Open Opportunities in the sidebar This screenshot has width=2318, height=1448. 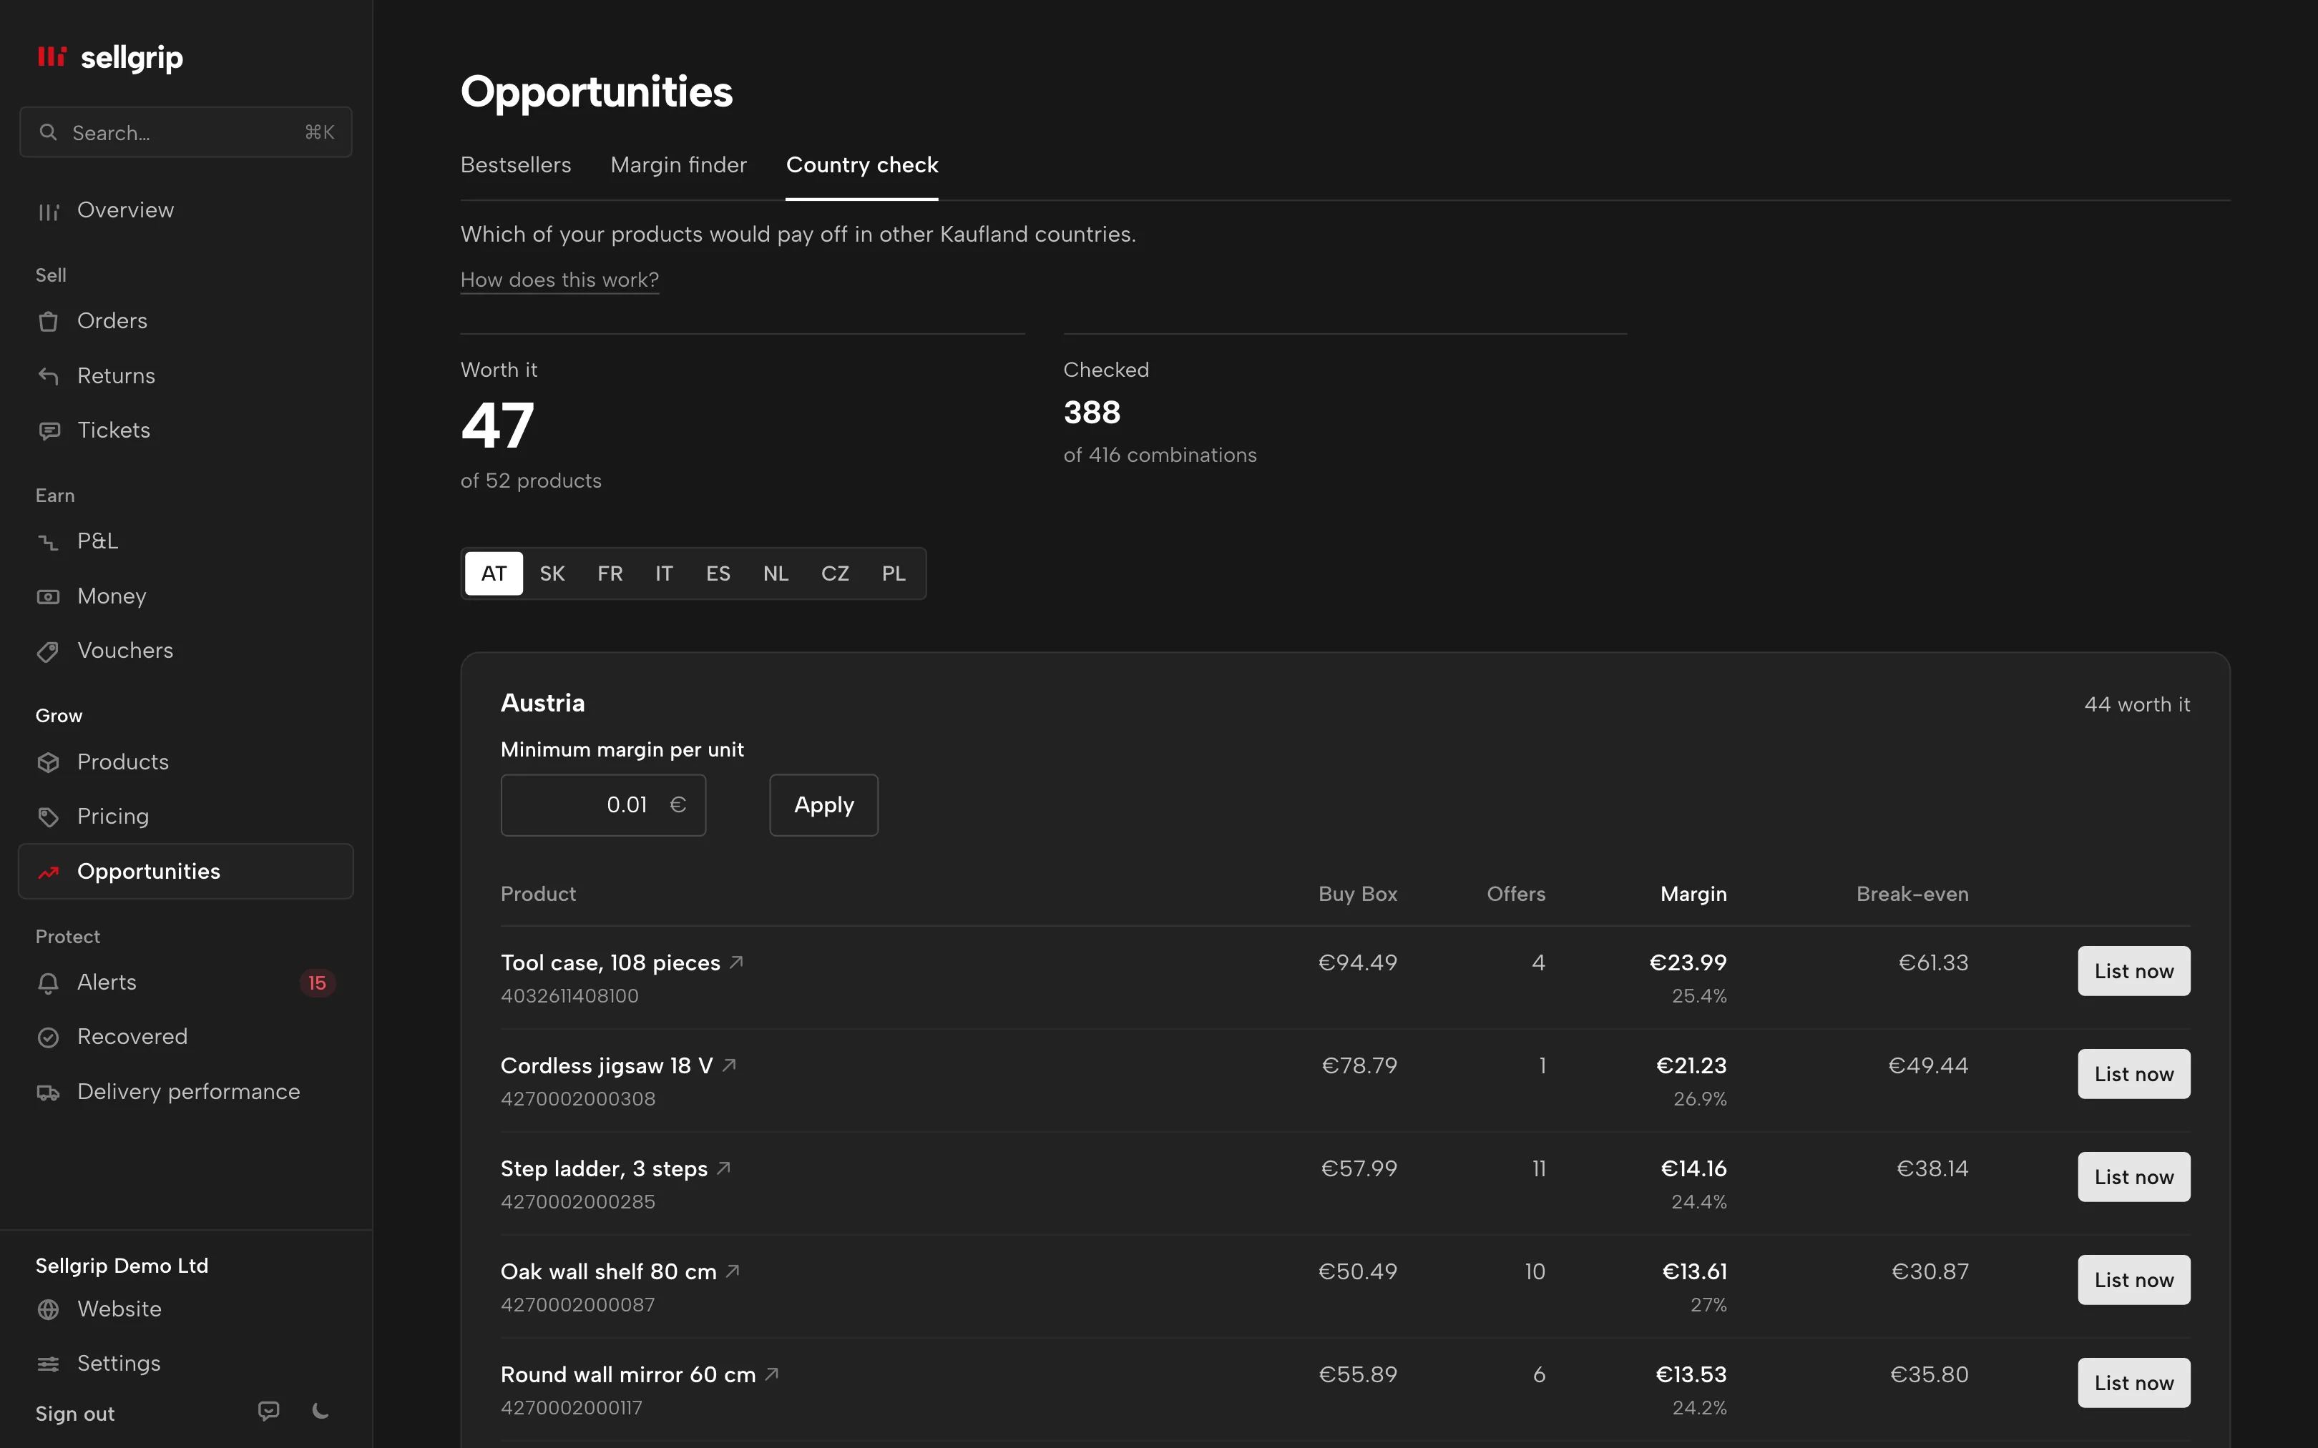[186, 872]
